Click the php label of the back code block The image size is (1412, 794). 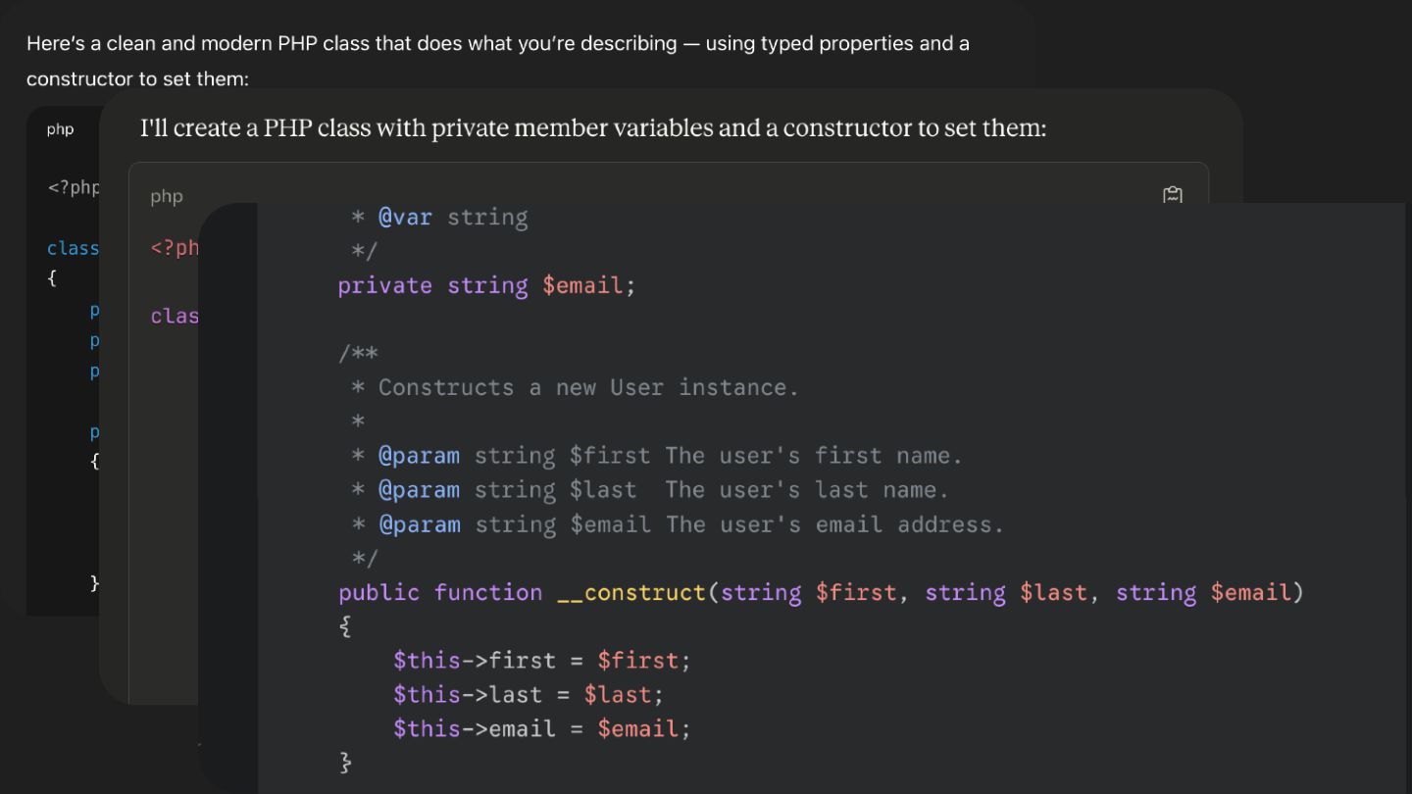(x=60, y=129)
